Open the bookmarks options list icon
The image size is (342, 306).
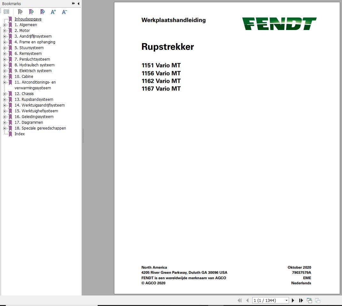6,12
